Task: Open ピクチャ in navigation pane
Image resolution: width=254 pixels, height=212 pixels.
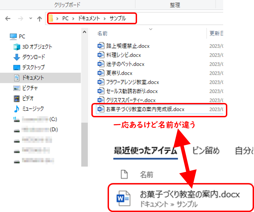Action: click(30, 88)
